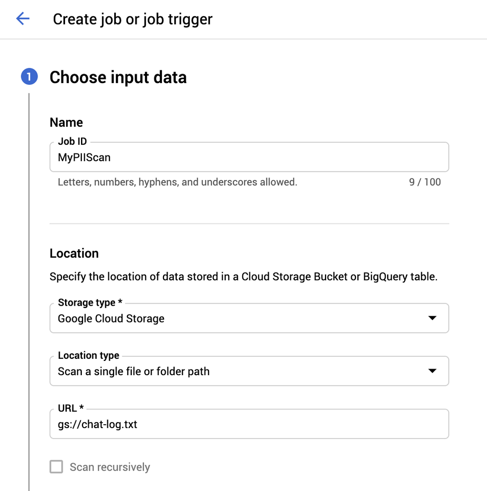Click the "Storage type *" field label

pyautogui.click(x=90, y=302)
